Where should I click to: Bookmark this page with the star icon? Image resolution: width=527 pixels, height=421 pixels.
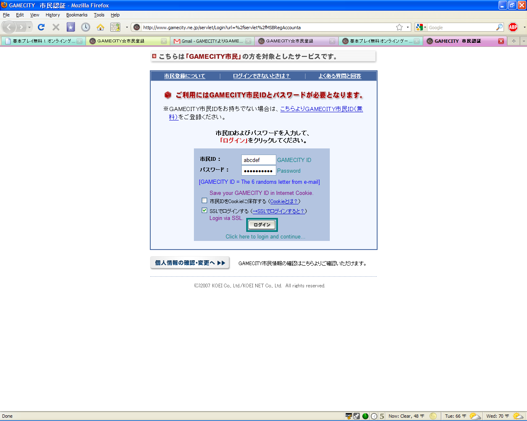coord(399,27)
